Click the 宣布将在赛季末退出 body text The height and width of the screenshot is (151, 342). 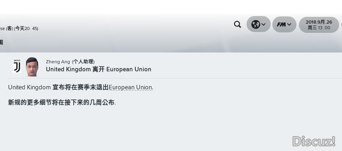[81, 87]
